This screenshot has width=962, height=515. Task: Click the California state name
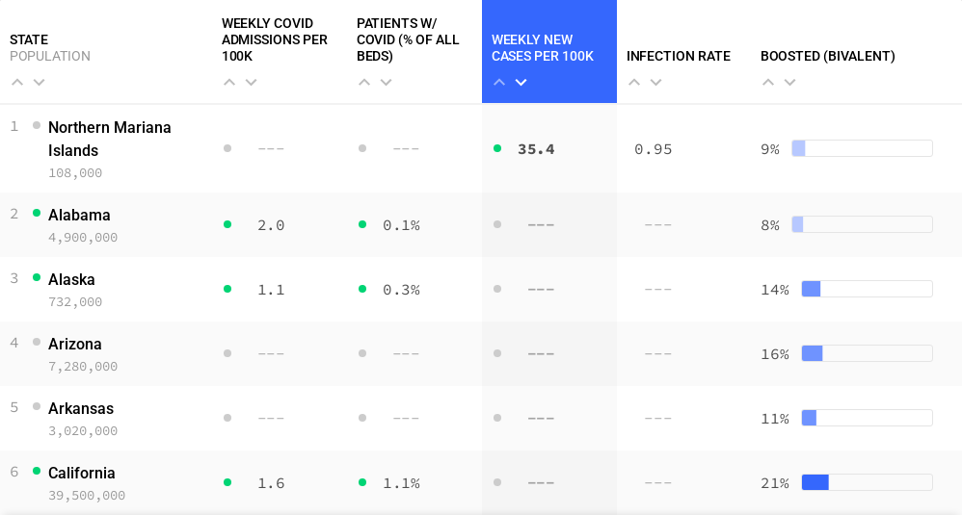click(82, 473)
